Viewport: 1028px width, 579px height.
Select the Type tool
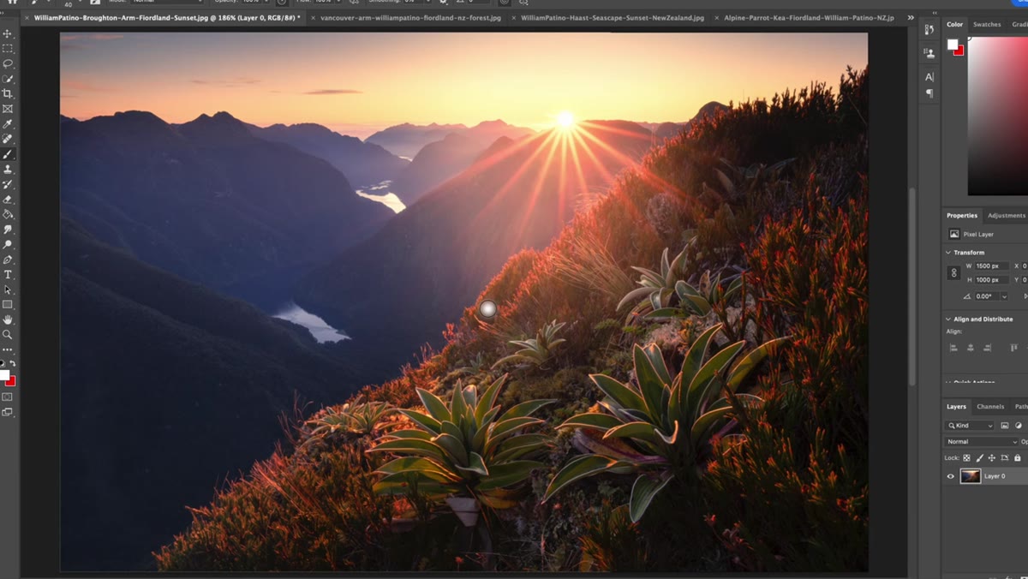tap(8, 274)
